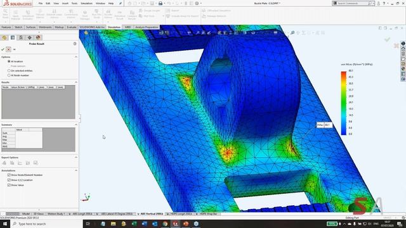This screenshot has height=228, width=406.
Task: Open the Windows Start menu
Action: (x=5, y=224)
